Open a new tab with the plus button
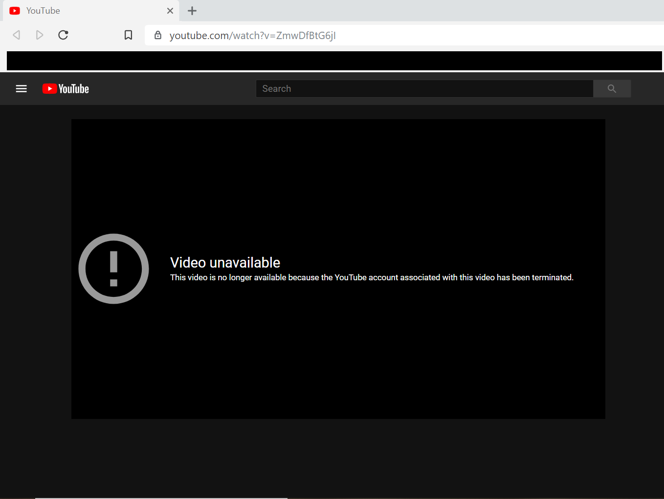664x499 pixels. click(x=192, y=11)
